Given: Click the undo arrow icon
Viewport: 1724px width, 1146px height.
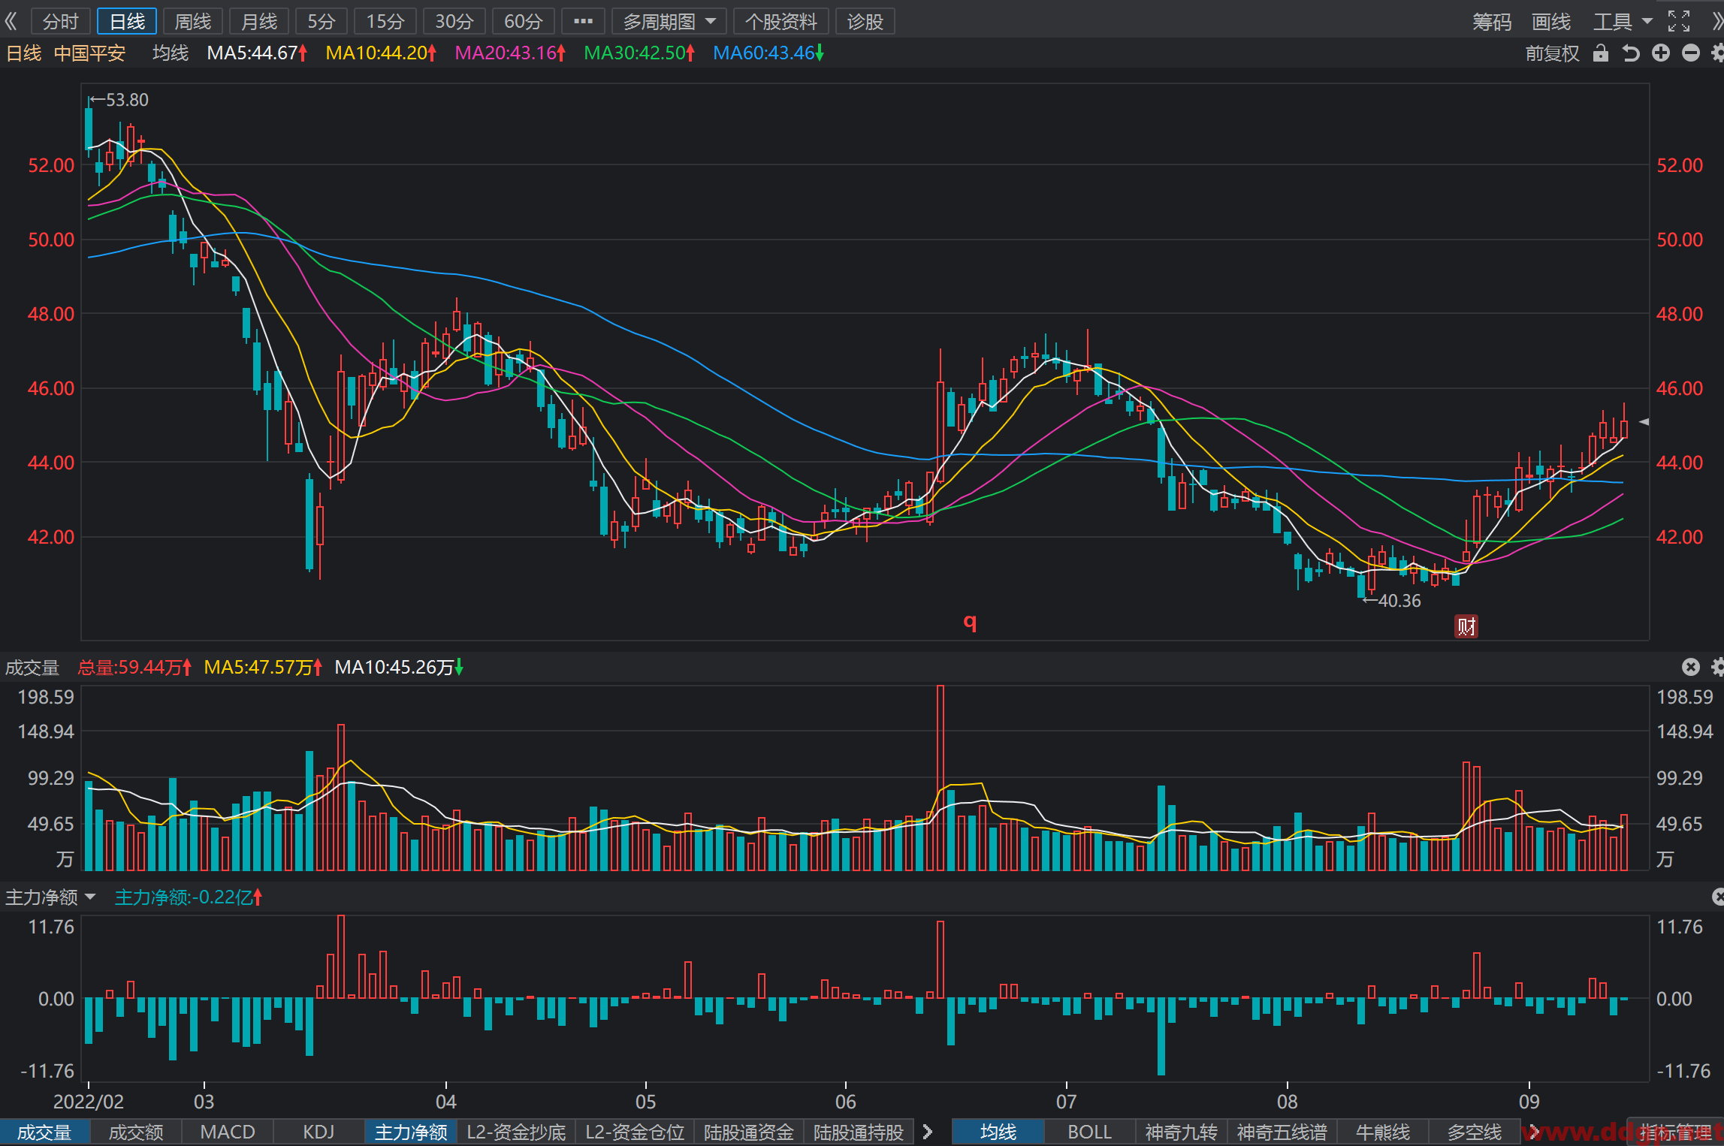Looking at the screenshot, I should point(1631,53).
